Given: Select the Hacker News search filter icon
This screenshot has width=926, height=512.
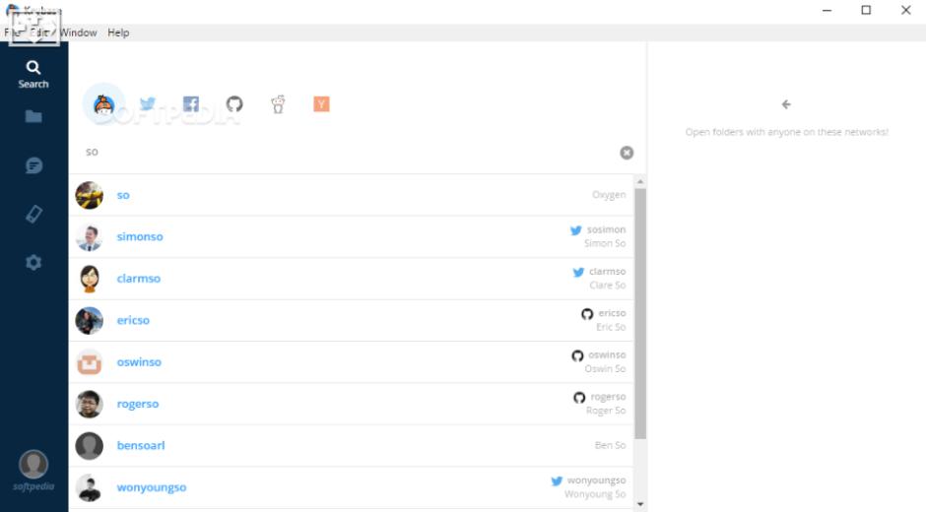Looking at the screenshot, I should coord(321,104).
